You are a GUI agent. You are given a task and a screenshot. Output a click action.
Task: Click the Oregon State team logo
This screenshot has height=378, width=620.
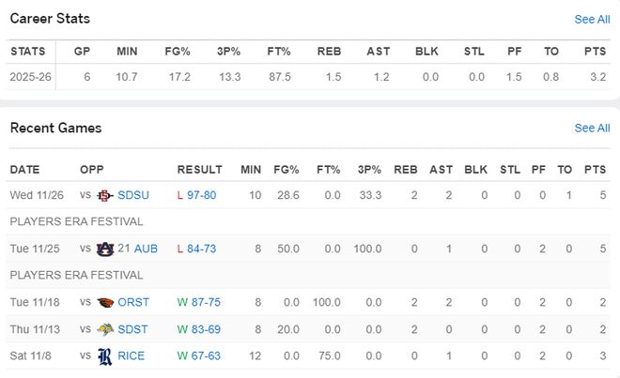(x=105, y=302)
